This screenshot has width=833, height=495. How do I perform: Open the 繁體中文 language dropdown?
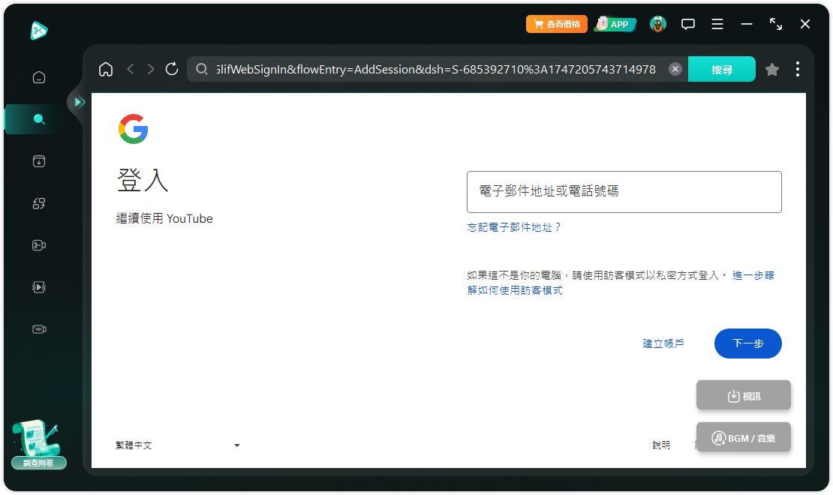click(177, 445)
